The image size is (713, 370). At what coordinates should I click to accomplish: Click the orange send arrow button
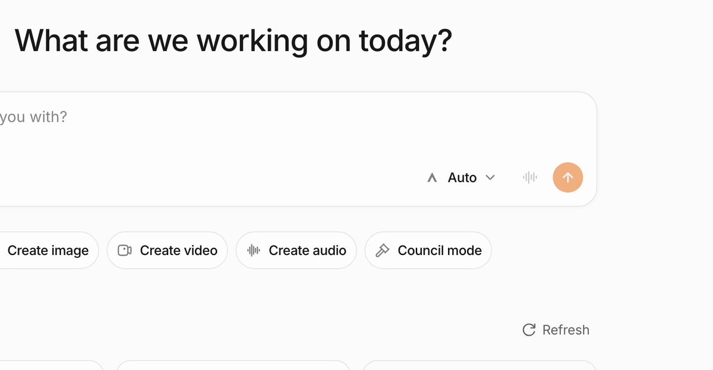[567, 177]
